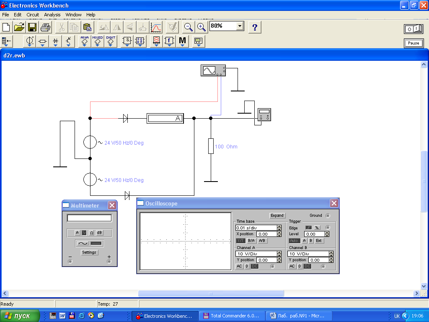Increase the oscilloscope X position
This screenshot has height=322, width=429.
pos(279,233)
